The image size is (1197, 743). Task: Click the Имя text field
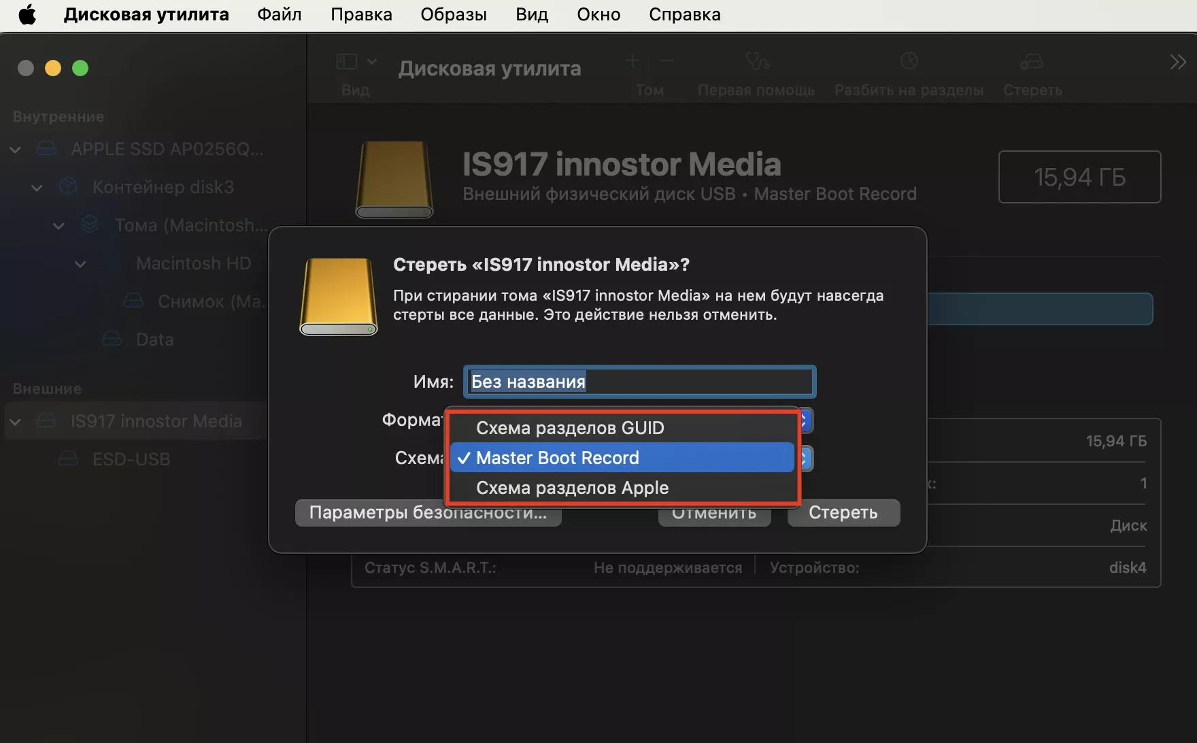click(x=640, y=382)
